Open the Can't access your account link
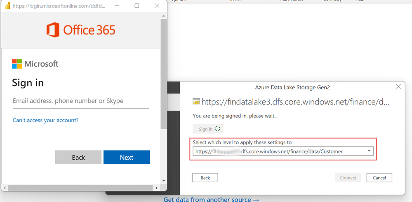Image resolution: width=412 pixels, height=202 pixels. 46,120
